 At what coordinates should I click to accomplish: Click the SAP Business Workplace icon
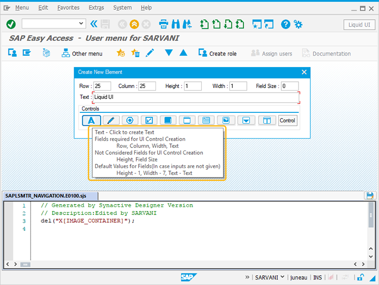[46, 53]
